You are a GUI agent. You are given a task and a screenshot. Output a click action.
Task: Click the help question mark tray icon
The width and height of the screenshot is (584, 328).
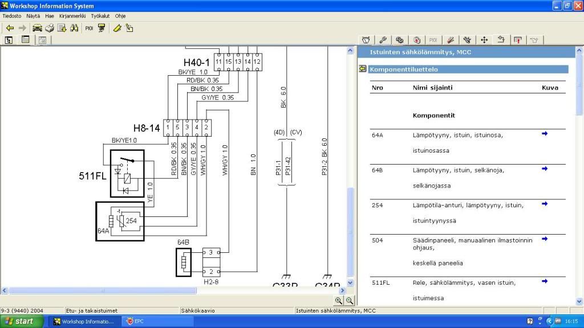click(x=530, y=321)
